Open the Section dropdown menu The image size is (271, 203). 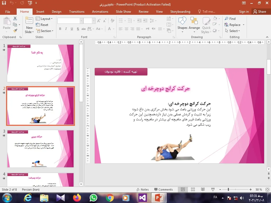point(44,31)
